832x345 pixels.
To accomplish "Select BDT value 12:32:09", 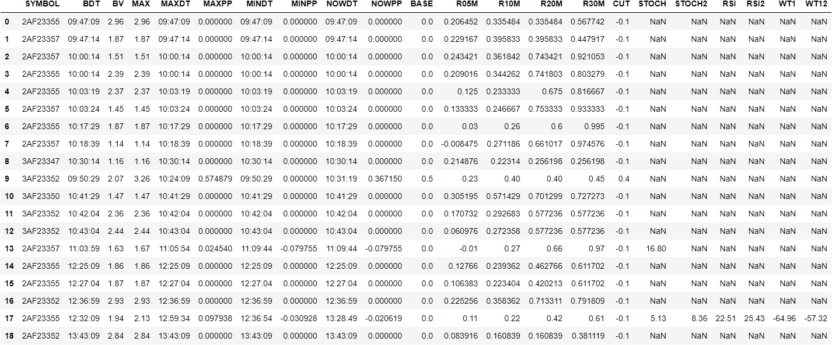I will tap(84, 319).
